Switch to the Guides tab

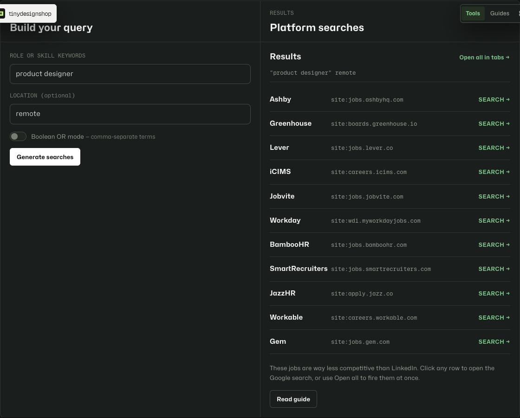pyautogui.click(x=500, y=13)
